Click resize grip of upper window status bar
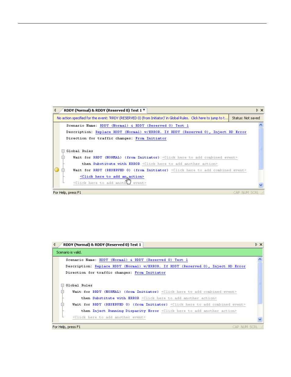 tap(262, 193)
